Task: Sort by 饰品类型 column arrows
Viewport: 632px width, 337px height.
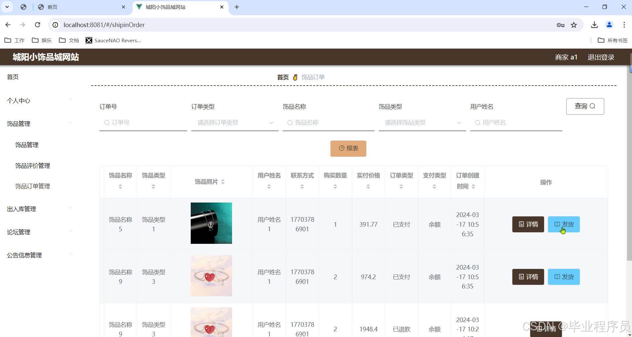Action: pos(153,187)
